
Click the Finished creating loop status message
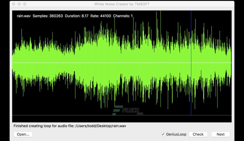(x=70, y=126)
